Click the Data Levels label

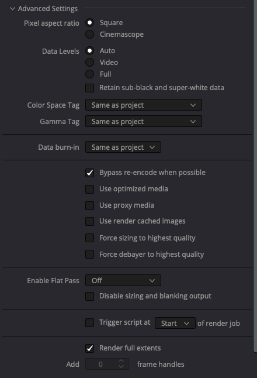click(60, 51)
